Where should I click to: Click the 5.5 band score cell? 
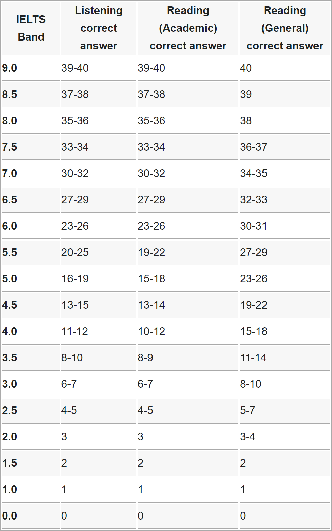[x=10, y=252]
